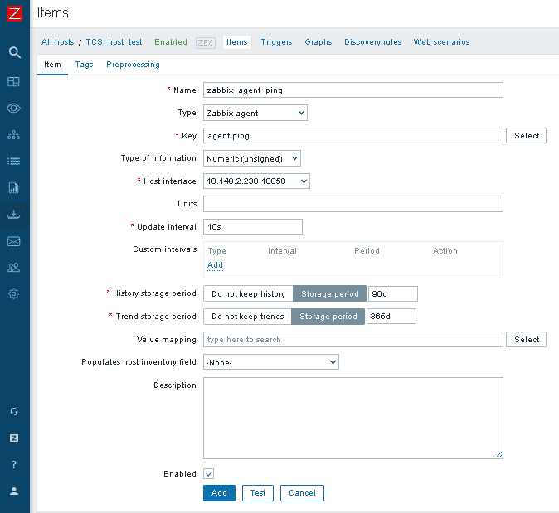Focus the Name input field
This screenshot has width=559, height=513.
coord(353,90)
